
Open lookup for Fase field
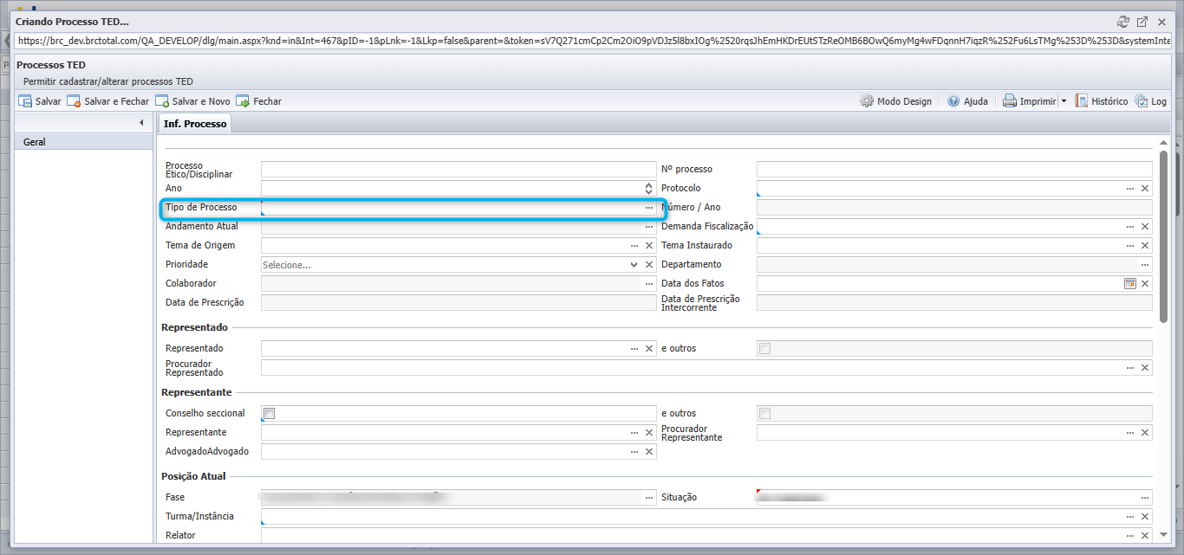click(648, 498)
